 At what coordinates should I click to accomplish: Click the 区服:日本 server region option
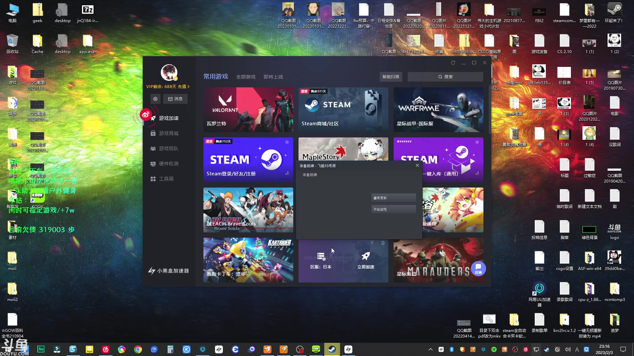tap(321, 261)
